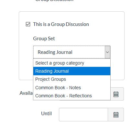Collapse the Group Set list via chevron arrow
Image resolution: width=132 pixels, height=122 pixels.
tap(107, 52)
